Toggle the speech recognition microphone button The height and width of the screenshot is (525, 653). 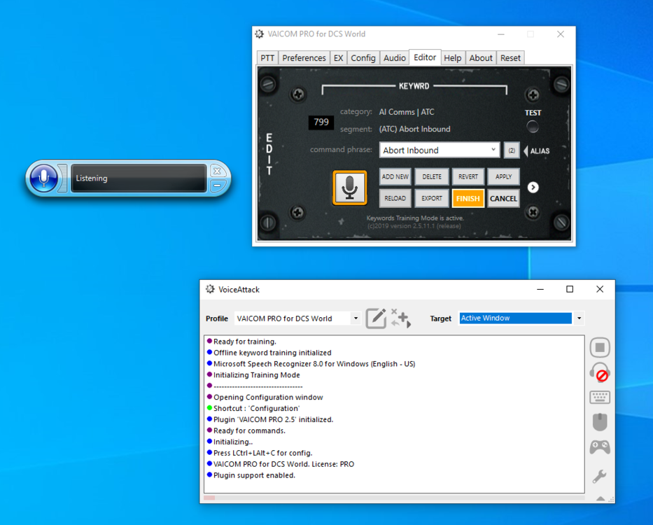[x=43, y=178]
